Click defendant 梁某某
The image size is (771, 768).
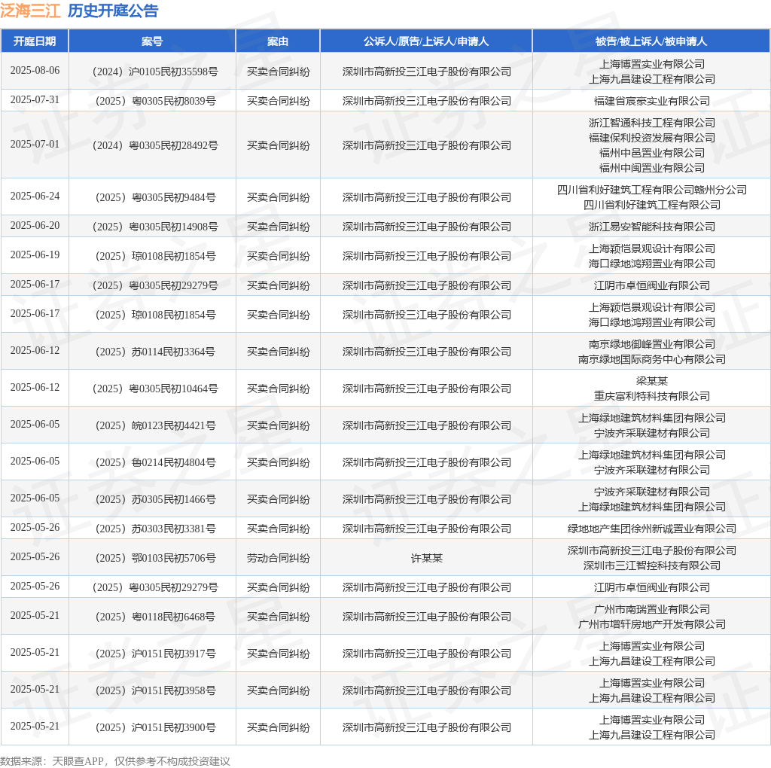point(651,382)
